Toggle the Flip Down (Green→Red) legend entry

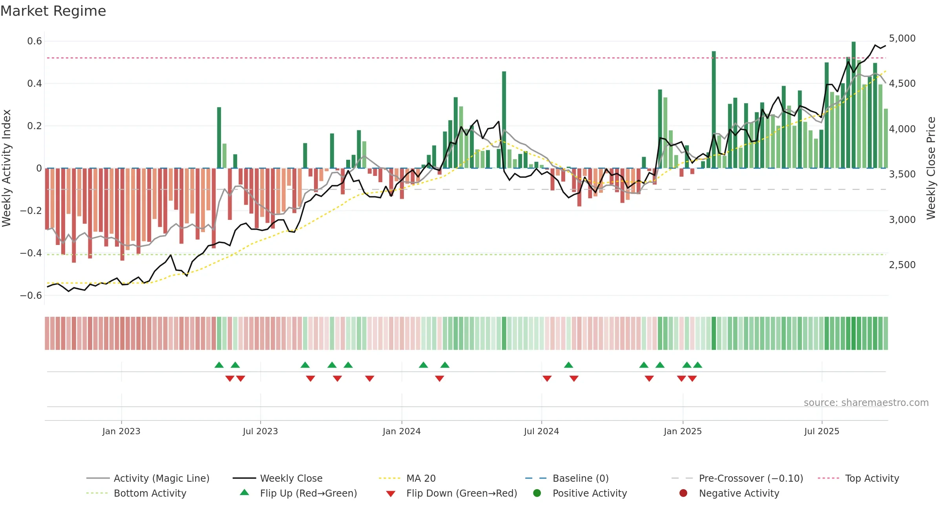451,493
